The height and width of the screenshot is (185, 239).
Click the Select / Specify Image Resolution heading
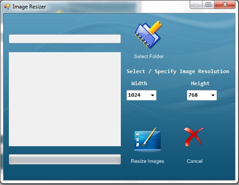[x=178, y=71]
